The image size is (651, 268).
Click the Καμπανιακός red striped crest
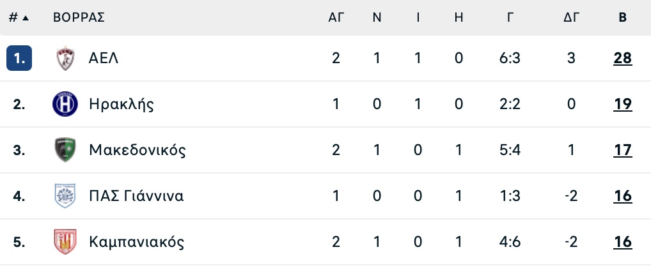point(65,241)
